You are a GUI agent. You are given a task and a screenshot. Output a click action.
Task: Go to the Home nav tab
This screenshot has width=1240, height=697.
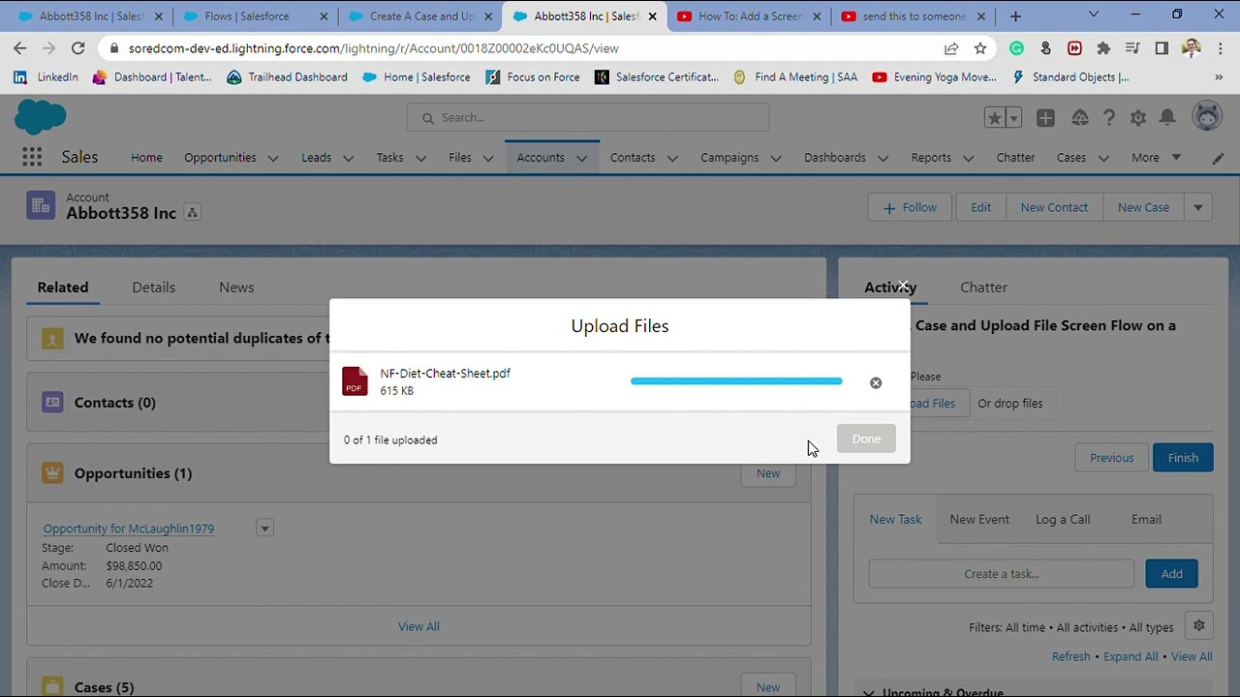click(147, 157)
